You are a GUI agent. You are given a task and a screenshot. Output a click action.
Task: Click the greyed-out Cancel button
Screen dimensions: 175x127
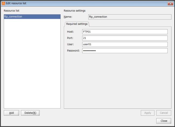coord(164,113)
